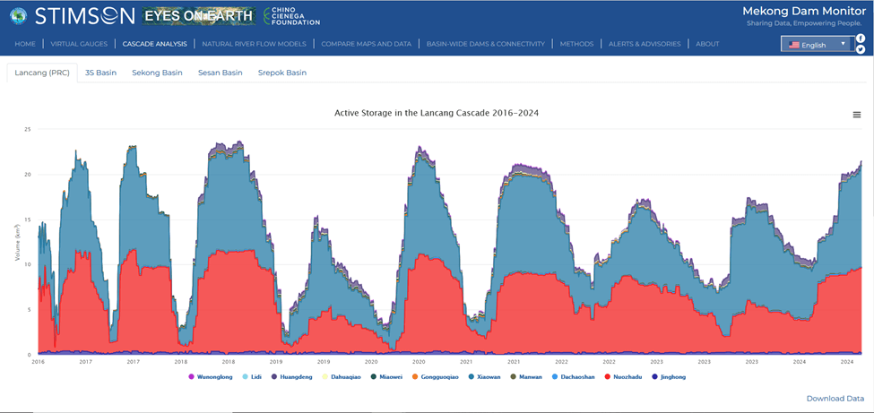874x413 pixels.
Task: Select the Sekong Basin tab
Action: pos(157,73)
